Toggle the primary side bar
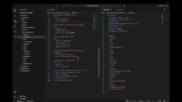The image size is (182, 102). 161,6
